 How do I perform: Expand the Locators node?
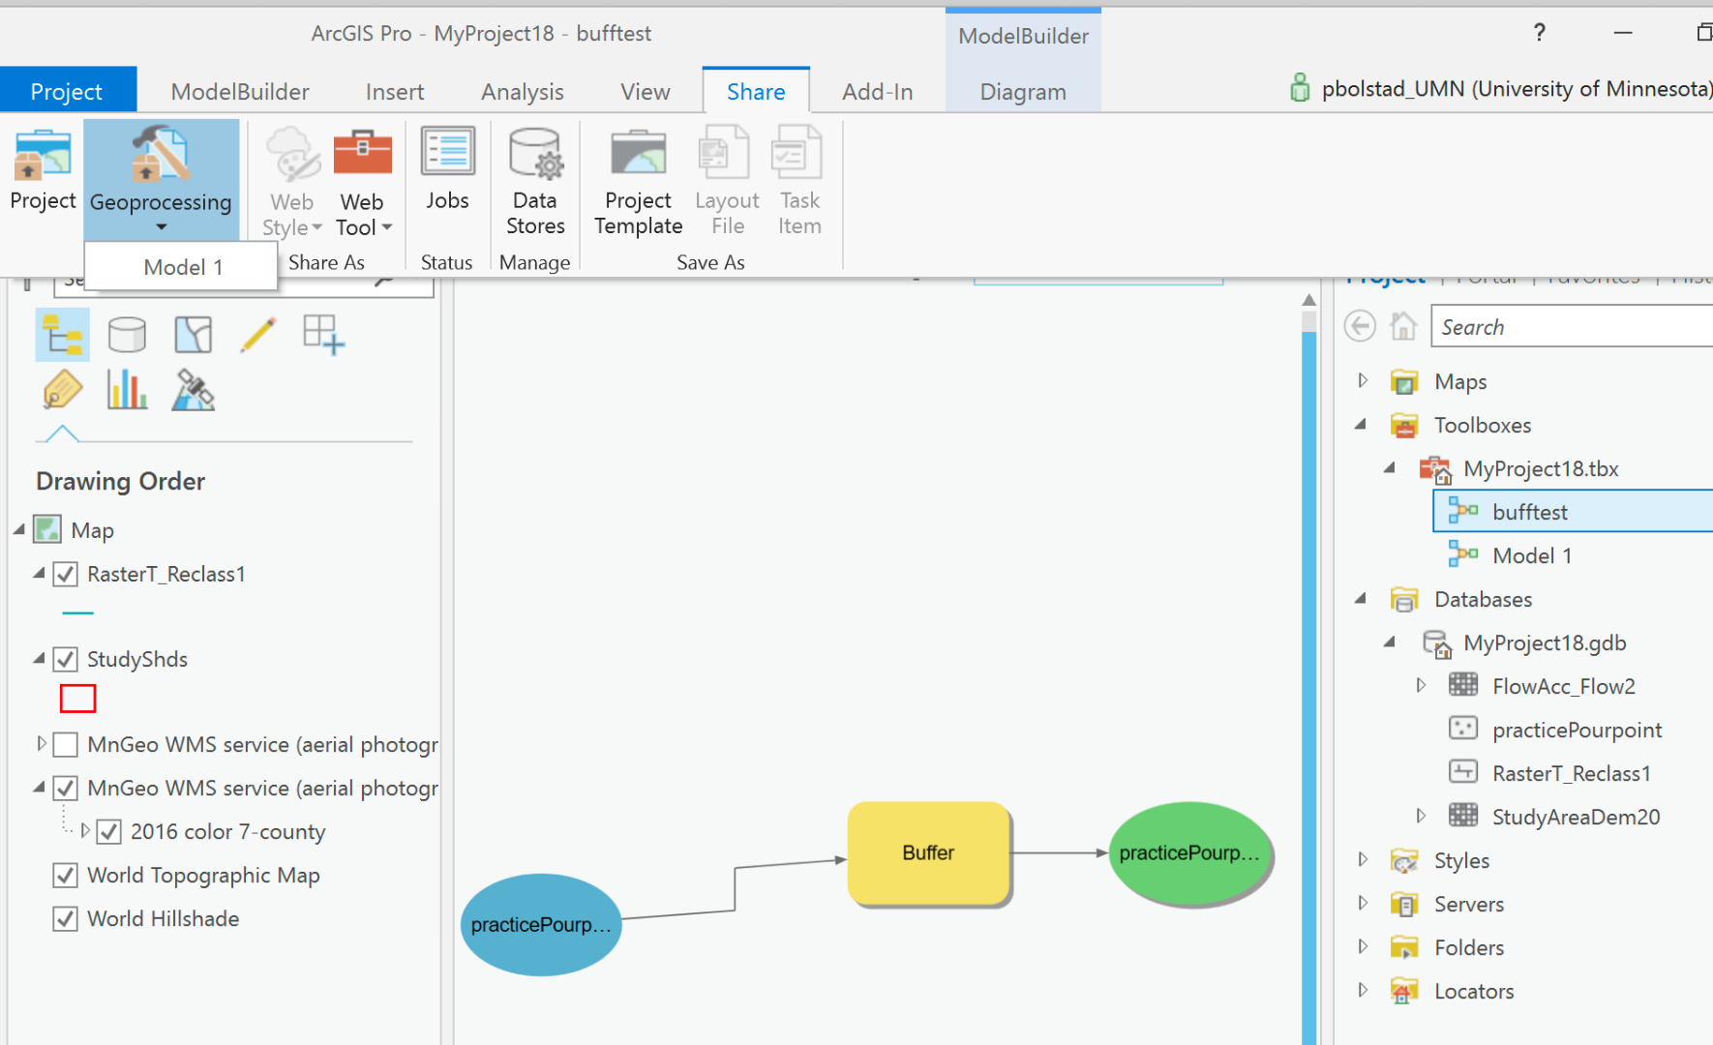click(x=1363, y=990)
